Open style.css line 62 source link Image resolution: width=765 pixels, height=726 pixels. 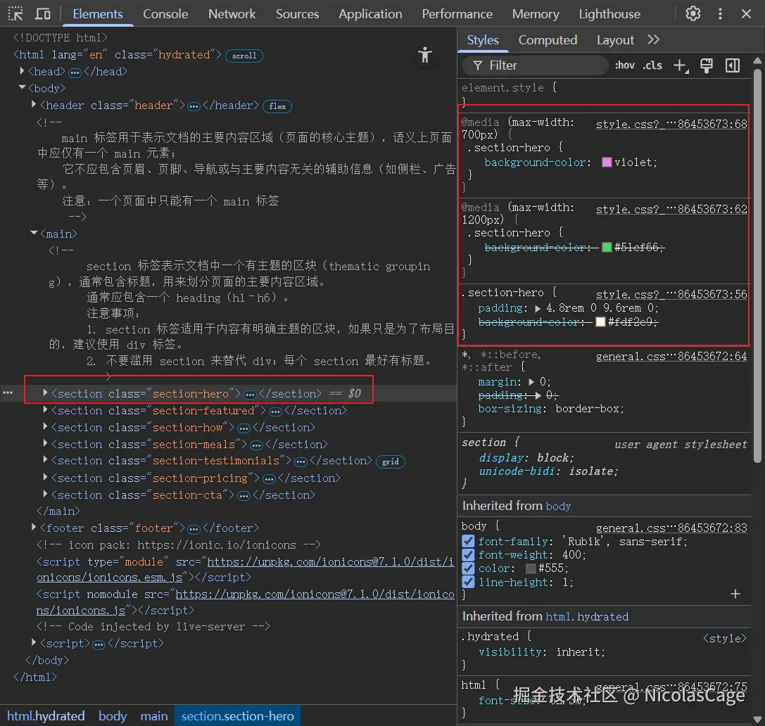(x=671, y=209)
